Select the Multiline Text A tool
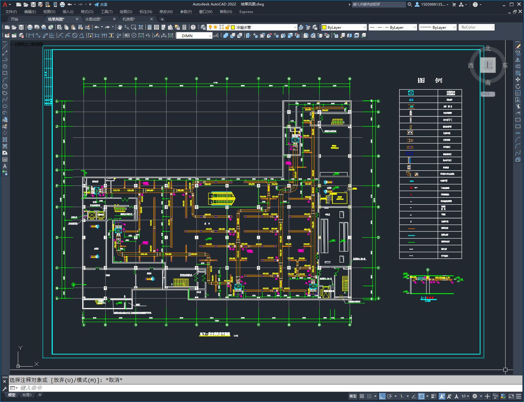524x402 pixels. click(5, 166)
